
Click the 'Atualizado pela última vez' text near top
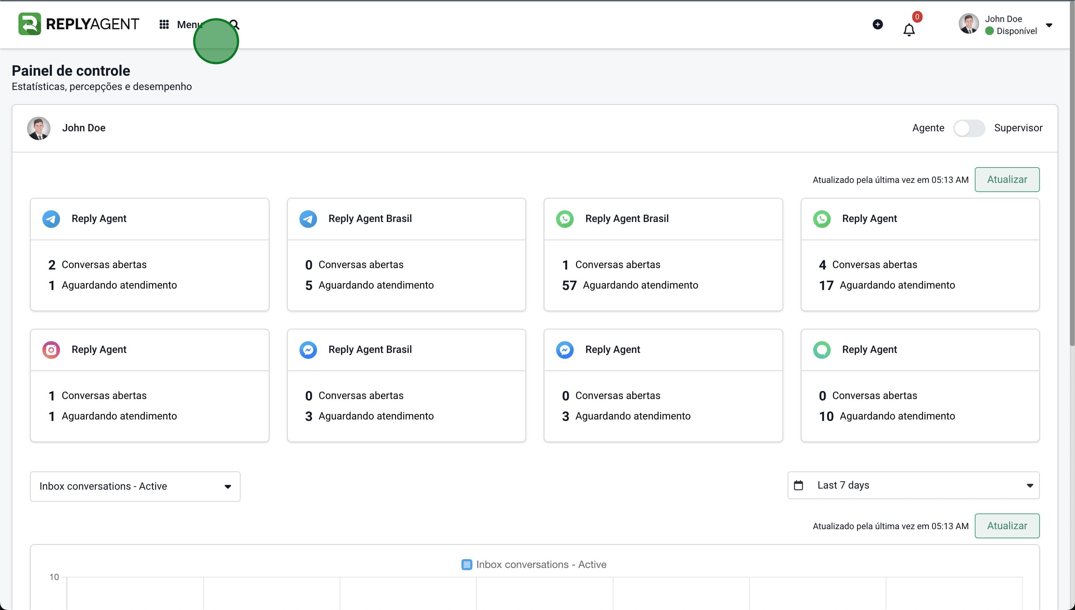tap(891, 180)
